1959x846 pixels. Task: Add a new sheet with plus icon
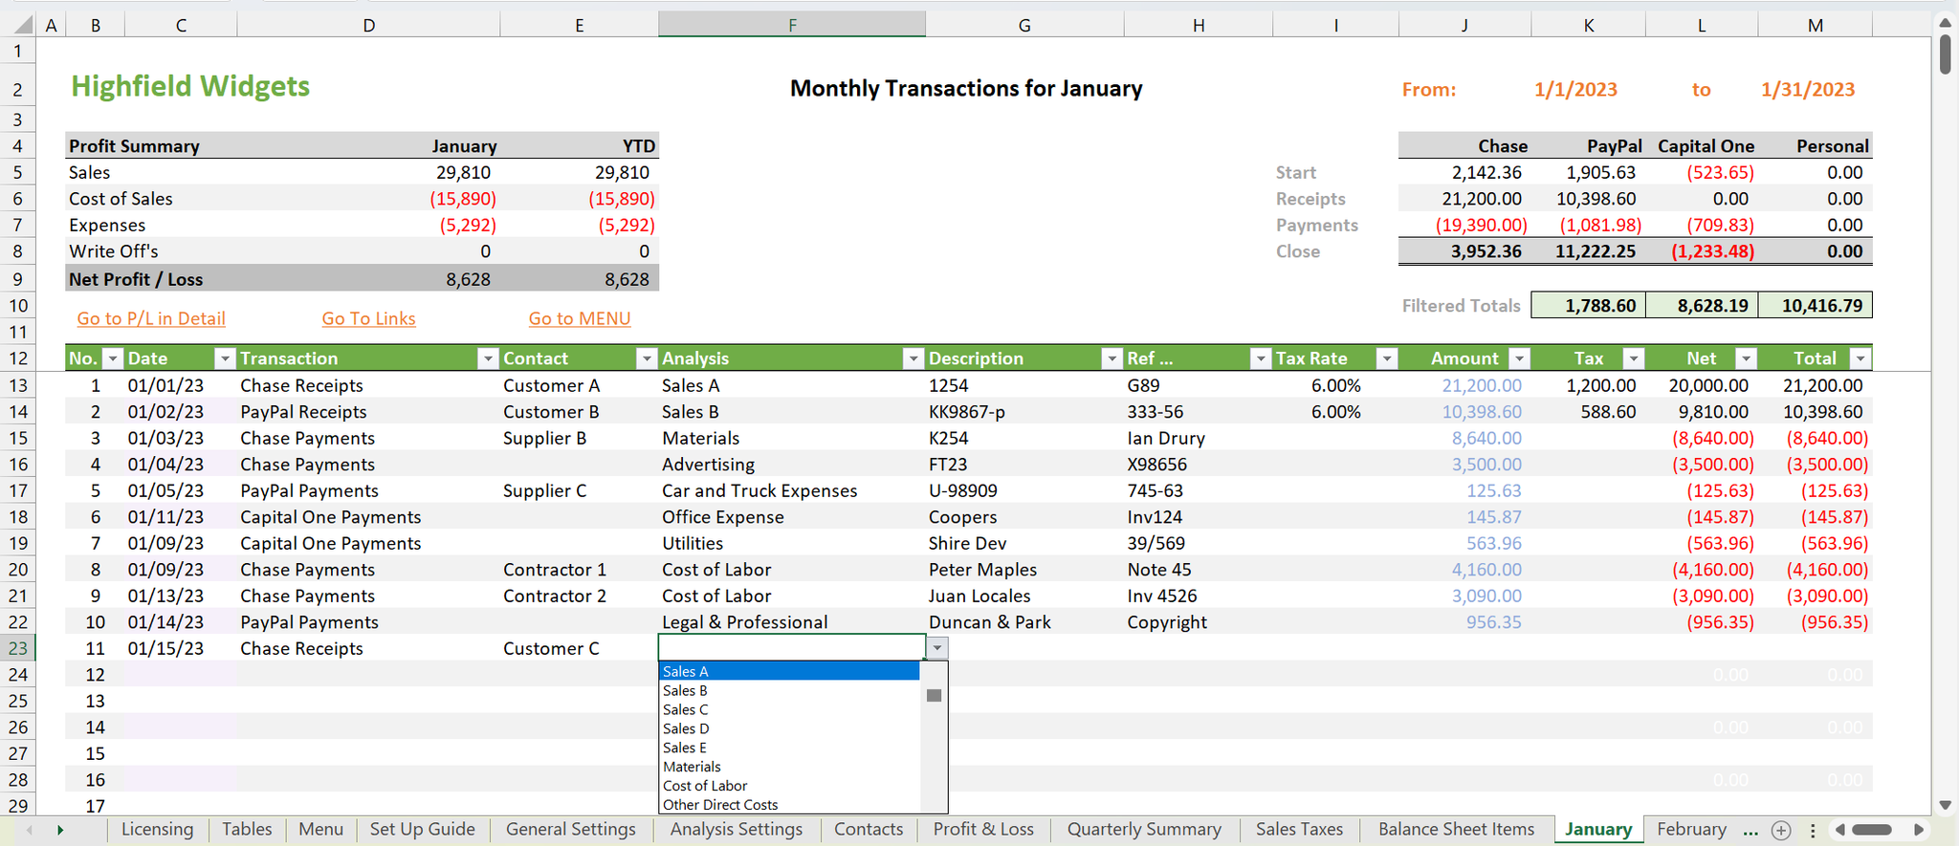coord(1781,830)
